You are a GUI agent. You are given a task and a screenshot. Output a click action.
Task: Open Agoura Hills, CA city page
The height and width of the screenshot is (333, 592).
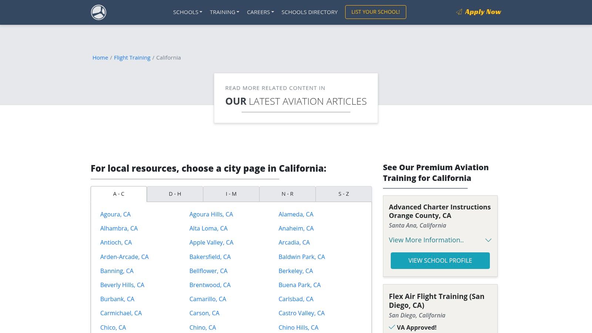pos(211,214)
